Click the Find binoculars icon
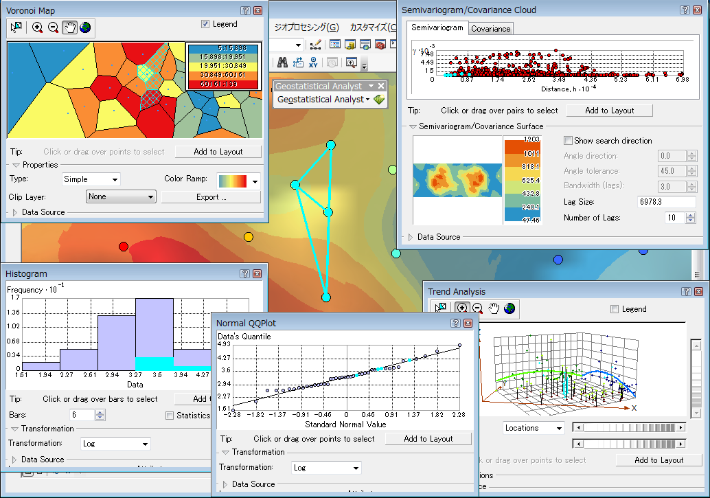Viewport: 710px width, 498px height. pos(283,61)
